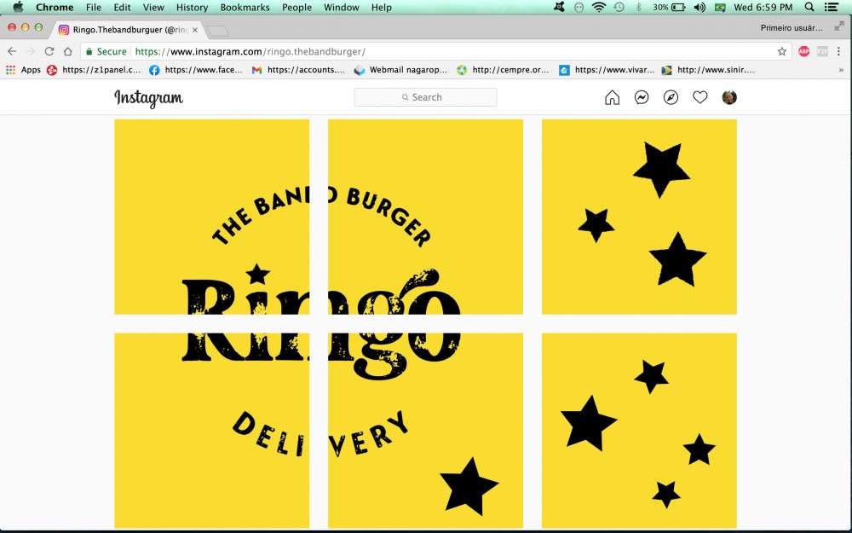Open the Edit menu
The width and height of the screenshot is (852, 533).
click(122, 7)
